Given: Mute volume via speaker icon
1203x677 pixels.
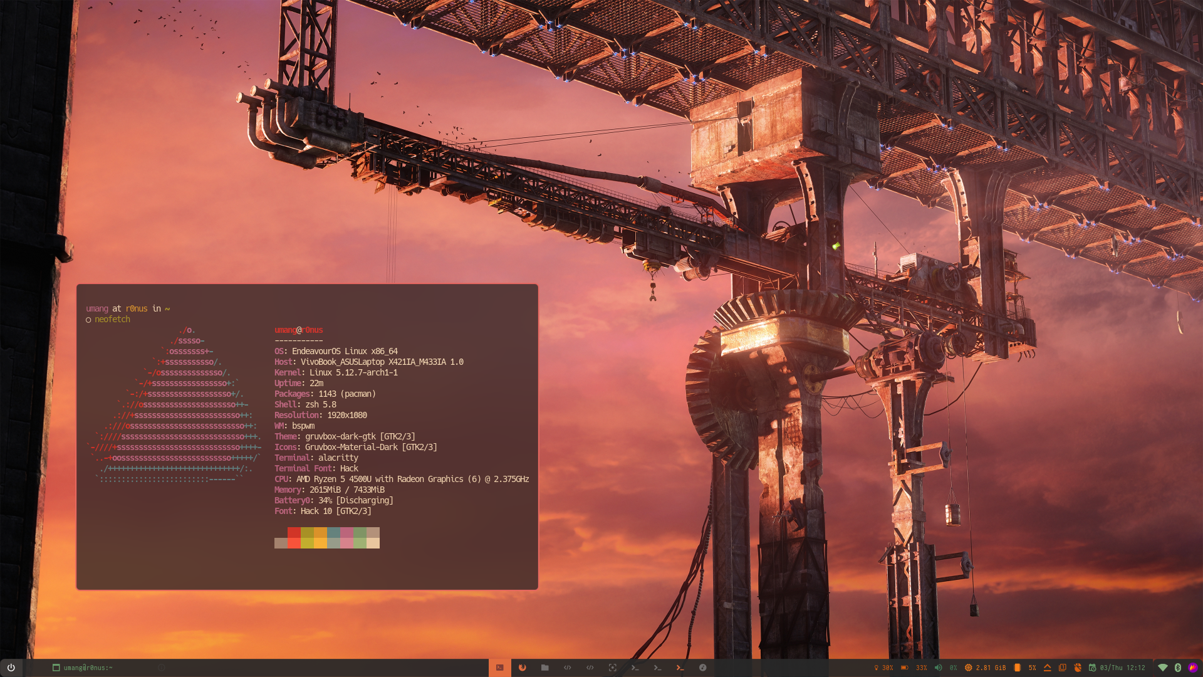Looking at the screenshot, I should pos(938,668).
